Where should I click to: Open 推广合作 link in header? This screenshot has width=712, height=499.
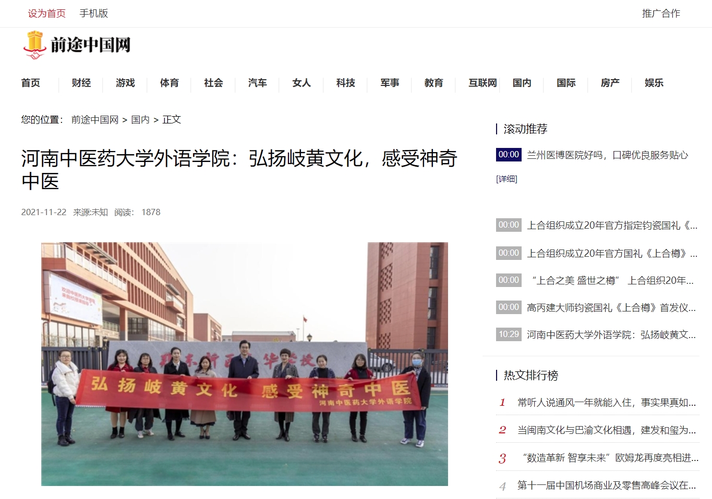661,14
